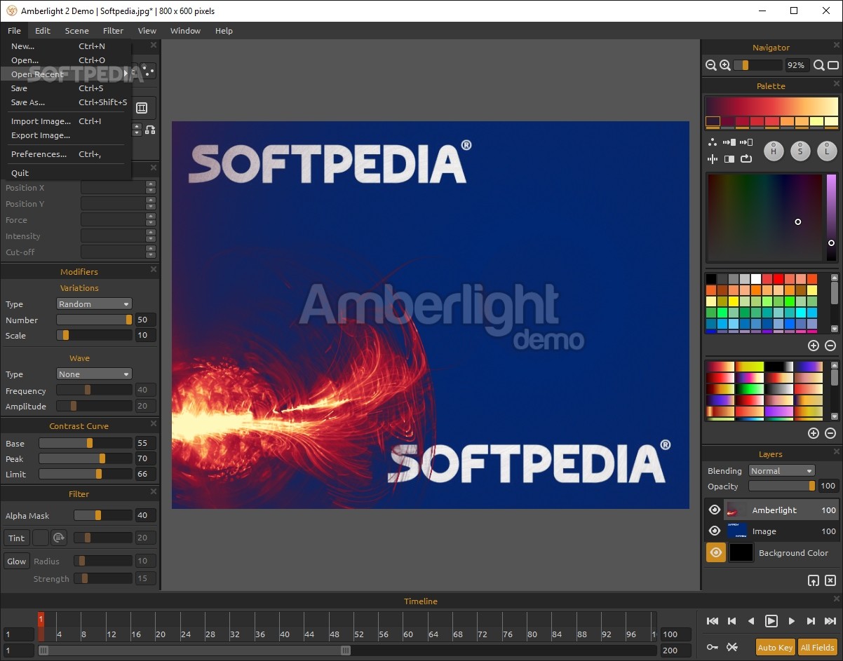The width and height of the screenshot is (843, 661).
Task: Select the Amberlight layer thumbnail
Action: 737,510
